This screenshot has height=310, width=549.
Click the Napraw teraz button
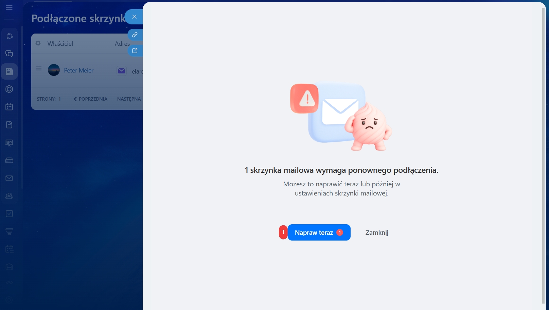[319, 232]
